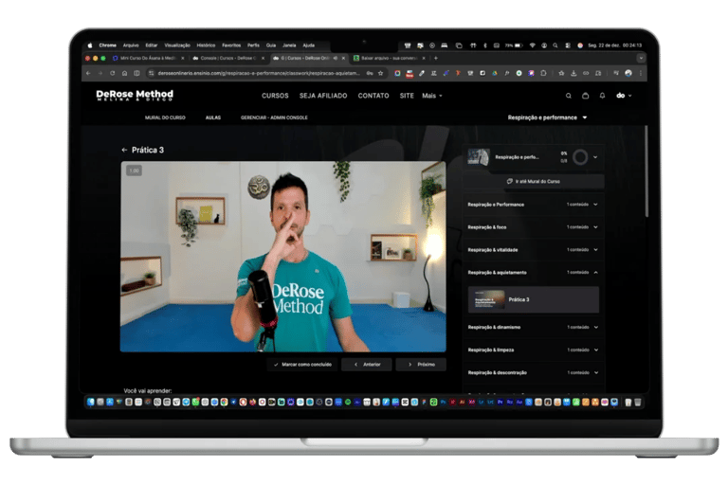Reload the page with the refresh icon
The image size is (728, 485).
(x=113, y=73)
